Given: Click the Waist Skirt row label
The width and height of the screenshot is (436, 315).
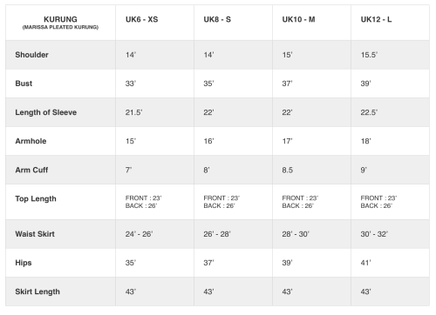Looking at the screenshot, I should 35,234.
